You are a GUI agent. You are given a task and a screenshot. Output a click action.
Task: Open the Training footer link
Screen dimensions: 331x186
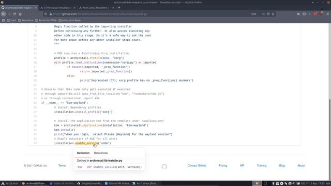pos(262,165)
